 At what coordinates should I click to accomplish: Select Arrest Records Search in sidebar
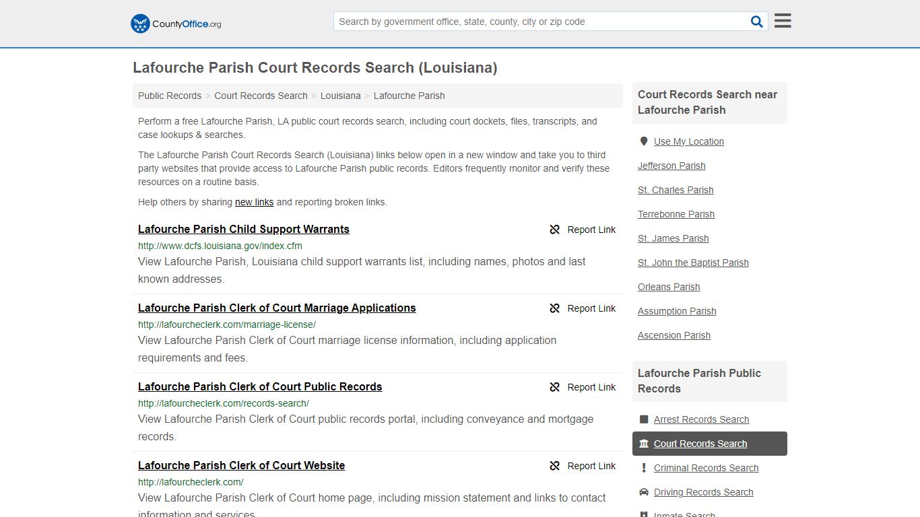(701, 419)
